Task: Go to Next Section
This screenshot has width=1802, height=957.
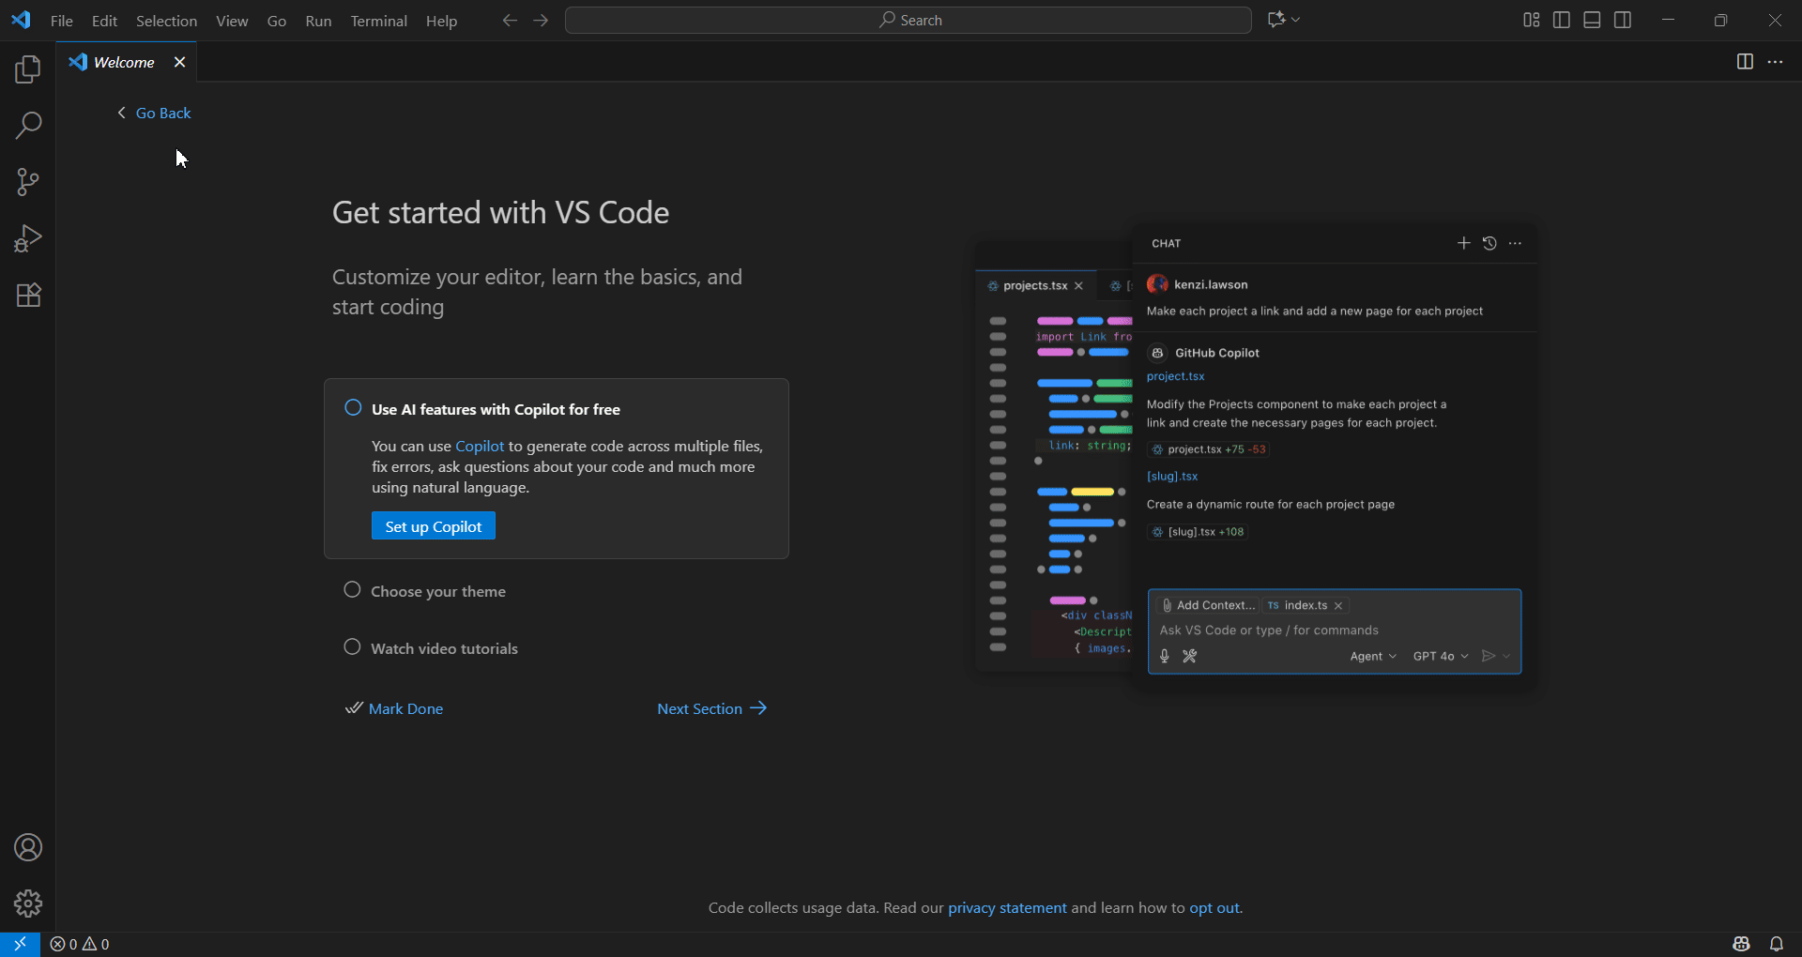Action: [x=712, y=708]
